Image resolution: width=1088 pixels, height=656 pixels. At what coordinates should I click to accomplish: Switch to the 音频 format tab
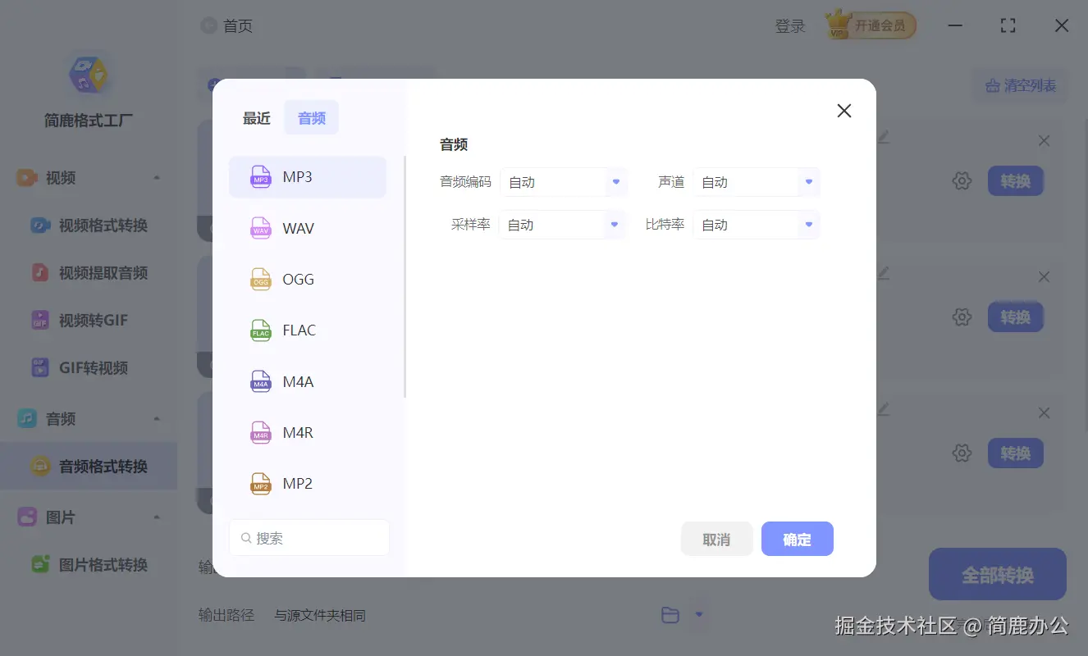(x=311, y=117)
